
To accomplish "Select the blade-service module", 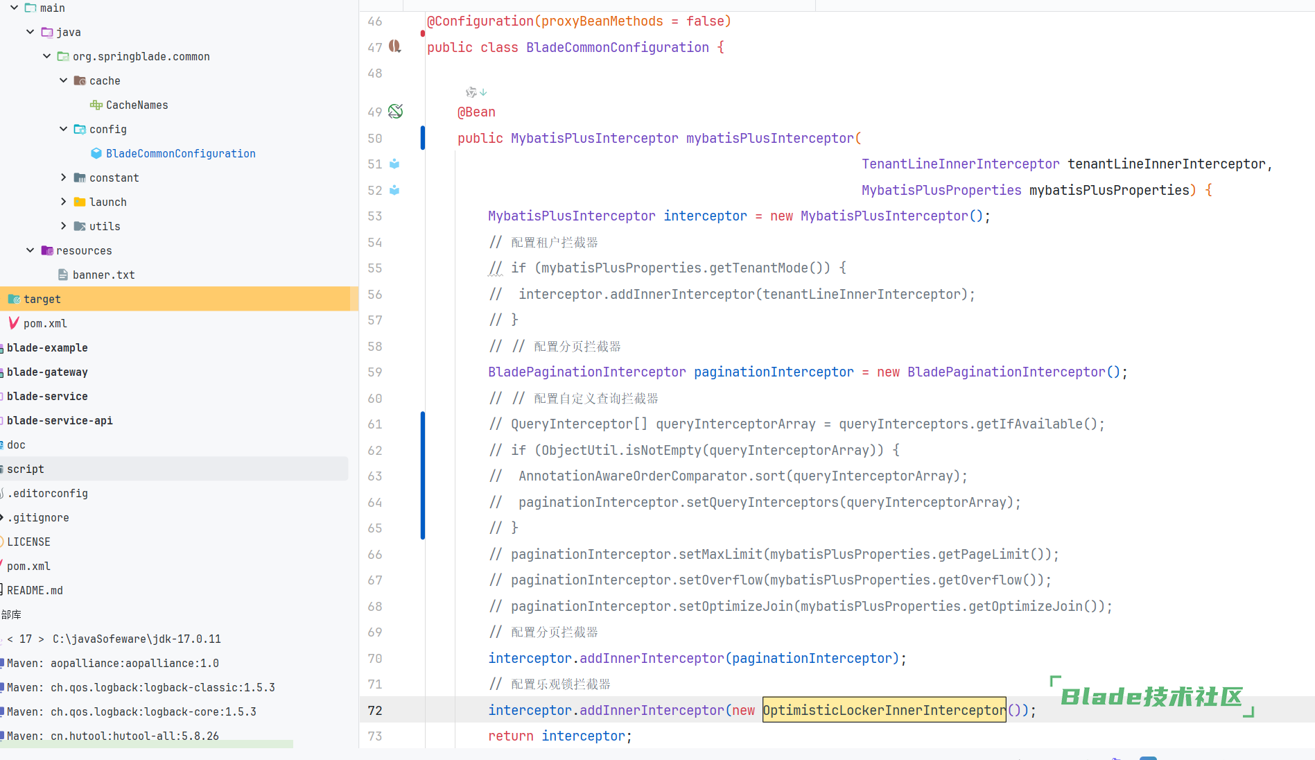I will [47, 396].
